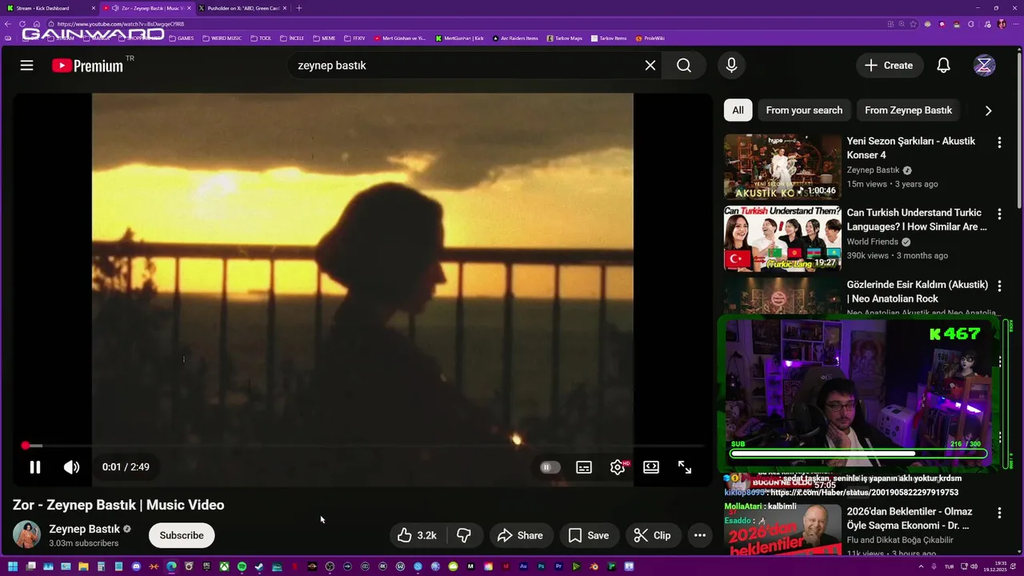Open Spotify from the taskbar
This screenshot has height=576, width=1024.
coord(242,566)
